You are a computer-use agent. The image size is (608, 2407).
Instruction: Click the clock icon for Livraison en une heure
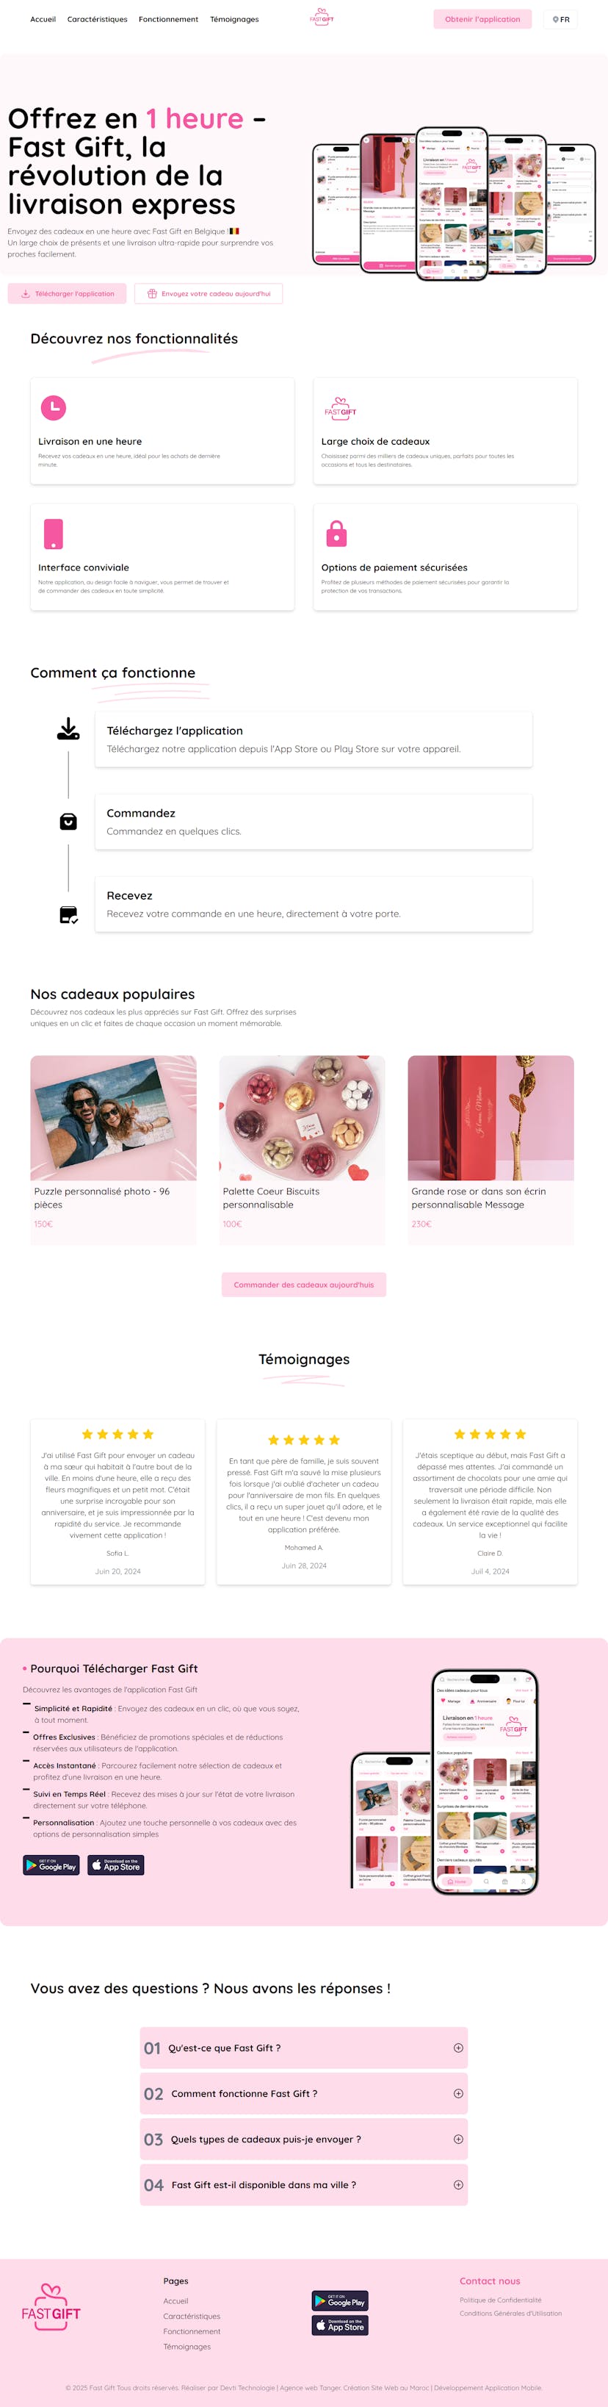(53, 407)
